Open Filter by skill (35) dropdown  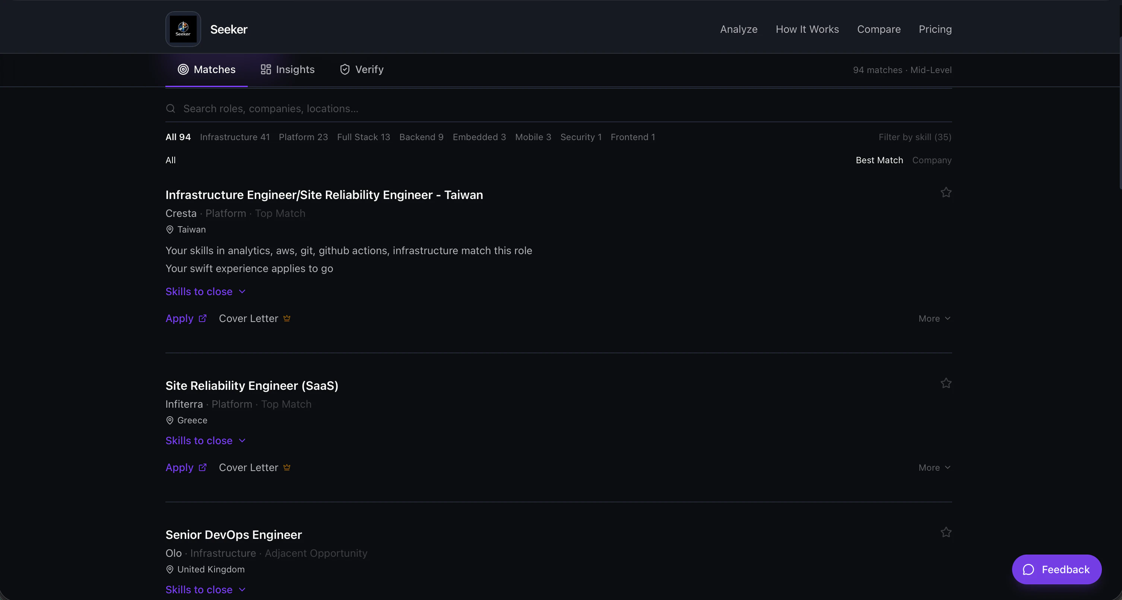[915, 137]
